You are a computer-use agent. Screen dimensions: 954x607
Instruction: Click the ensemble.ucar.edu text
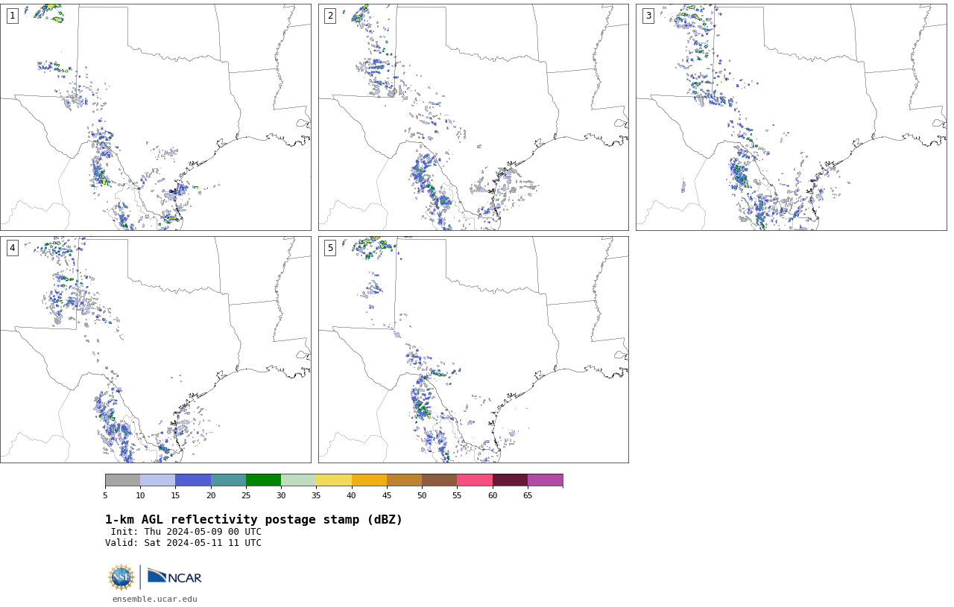pos(155,599)
